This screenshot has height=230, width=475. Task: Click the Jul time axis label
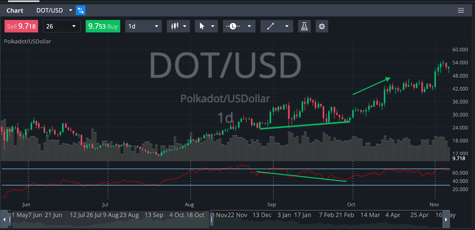coord(105,205)
